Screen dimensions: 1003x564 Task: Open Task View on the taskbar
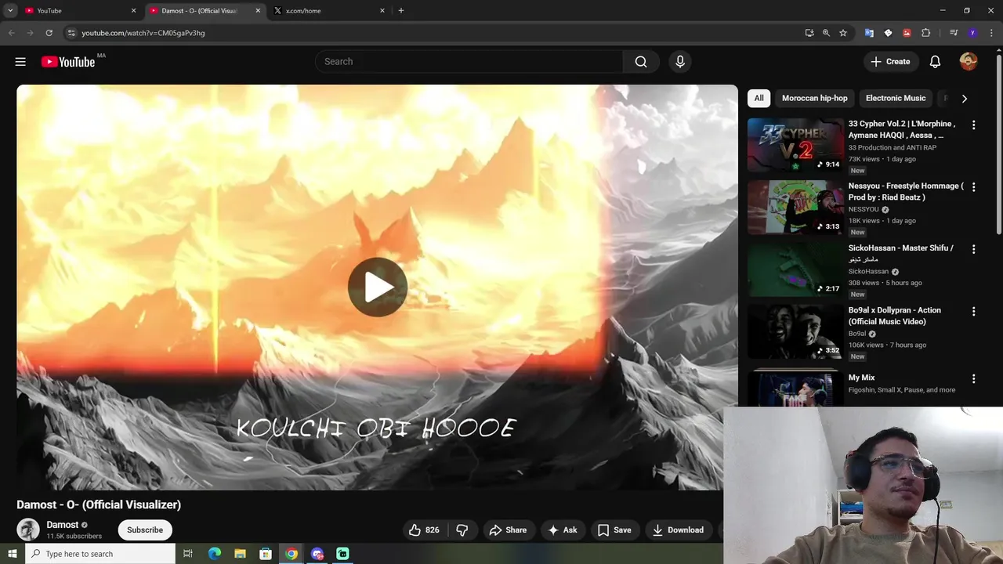188,554
